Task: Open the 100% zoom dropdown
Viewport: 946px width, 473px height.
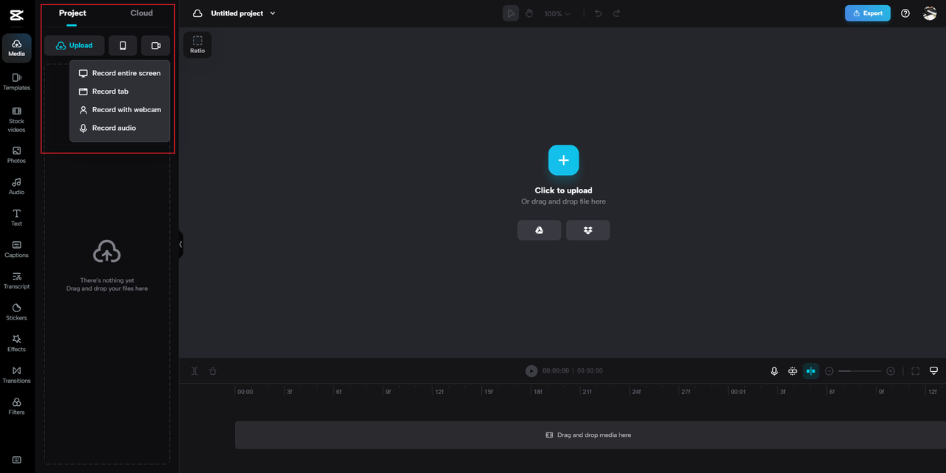Action: 558,13
